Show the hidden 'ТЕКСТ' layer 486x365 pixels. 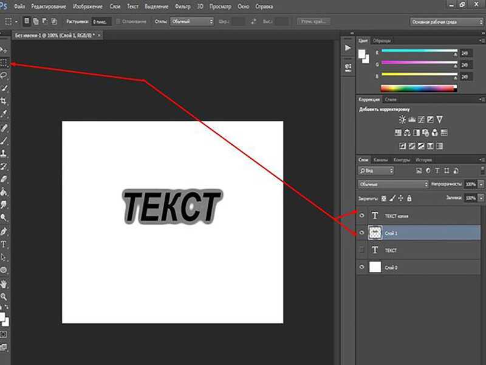pyautogui.click(x=361, y=250)
